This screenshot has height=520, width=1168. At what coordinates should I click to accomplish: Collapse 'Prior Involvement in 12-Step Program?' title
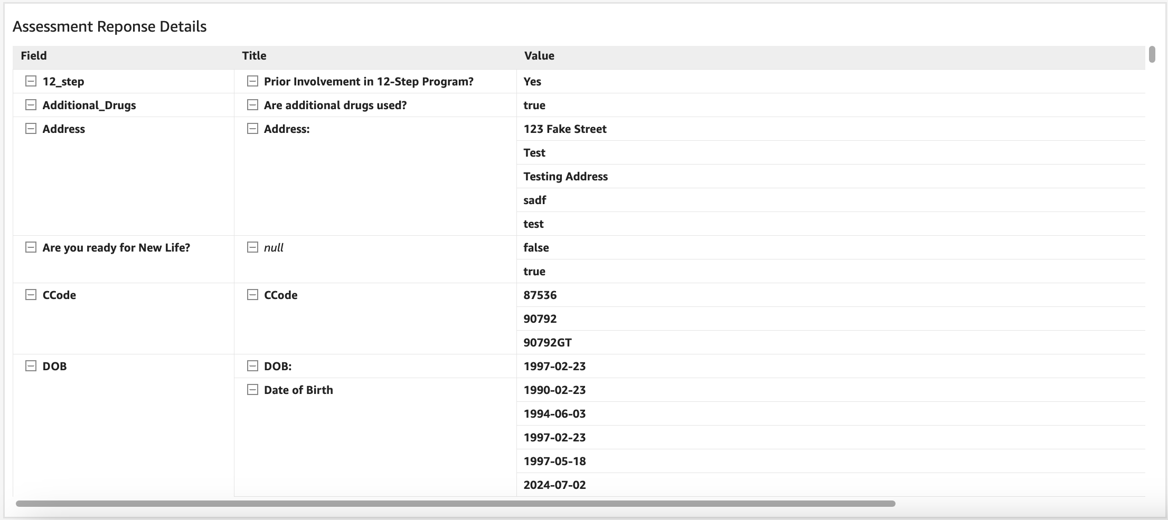pos(253,81)
